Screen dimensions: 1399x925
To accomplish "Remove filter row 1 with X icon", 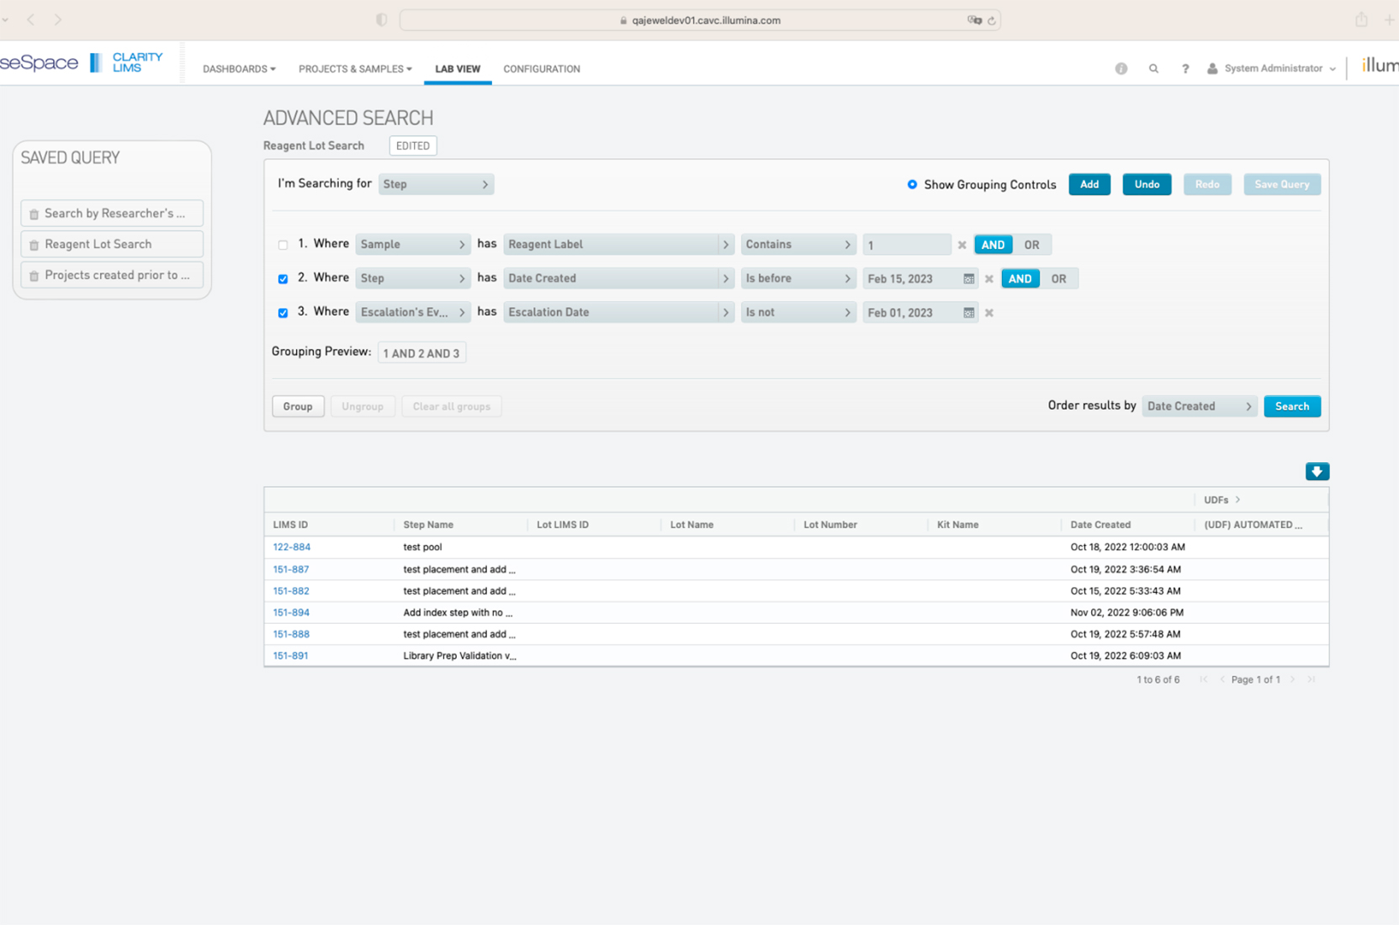I will pos(962,245).
